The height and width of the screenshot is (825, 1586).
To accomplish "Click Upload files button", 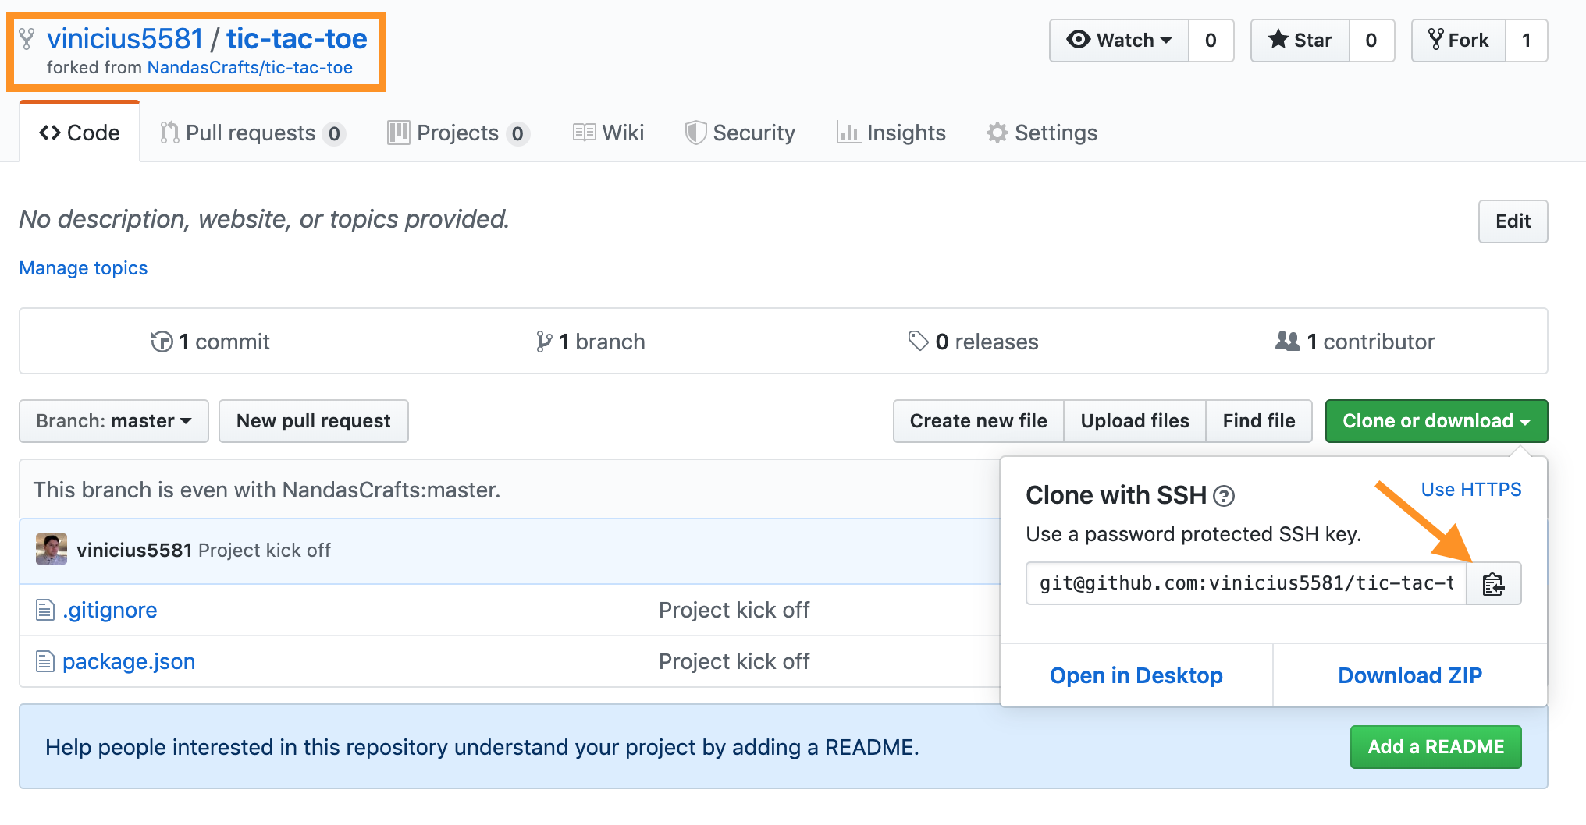I will tap(1135, 421).
